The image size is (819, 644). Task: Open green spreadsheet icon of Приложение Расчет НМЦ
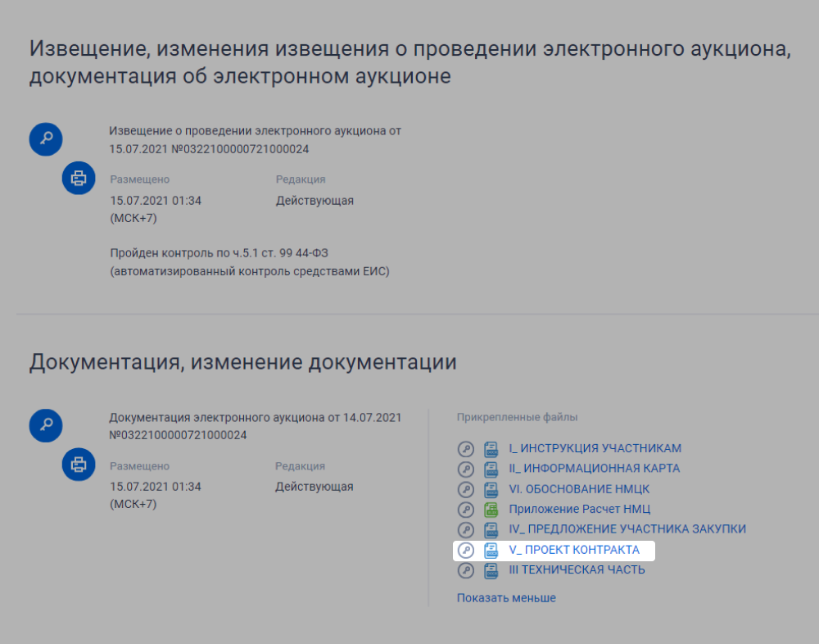(x=491, y=509)
